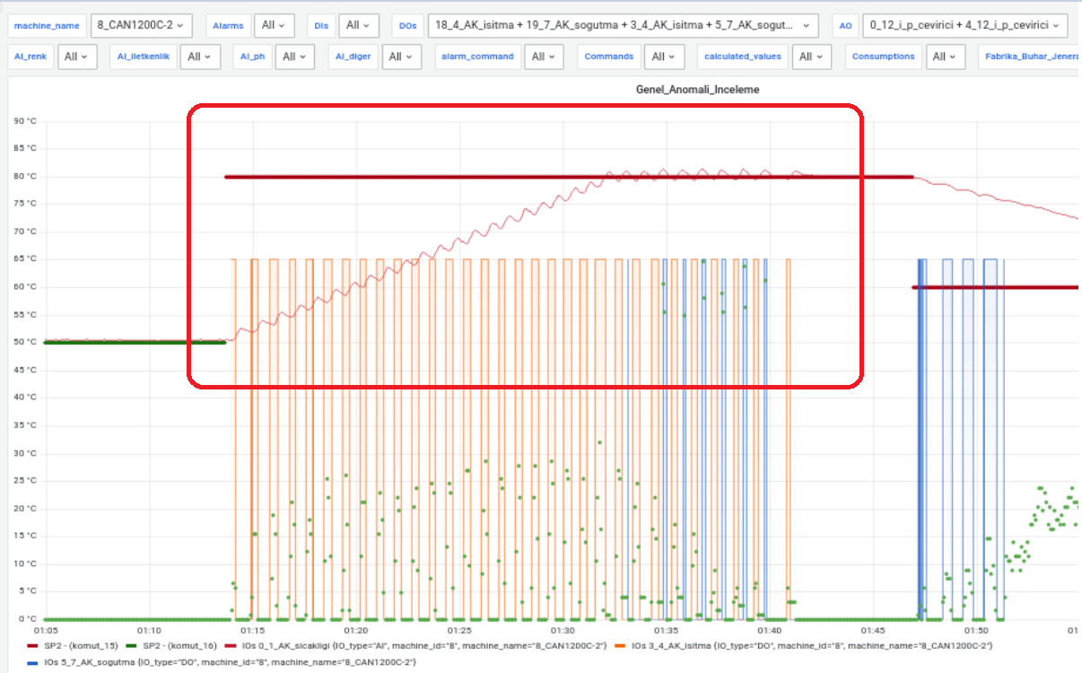Click the 90 °C y-axis label
Viewport: 1082px width, 673px height.
pyautogui.click(x=24, y=121)
